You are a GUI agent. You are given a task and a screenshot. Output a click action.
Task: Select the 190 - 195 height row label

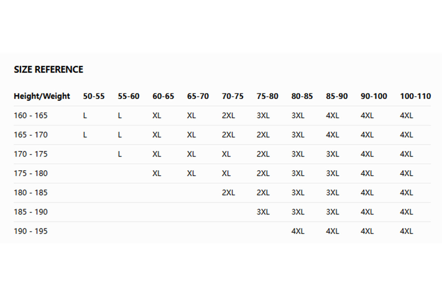[31, 231]
